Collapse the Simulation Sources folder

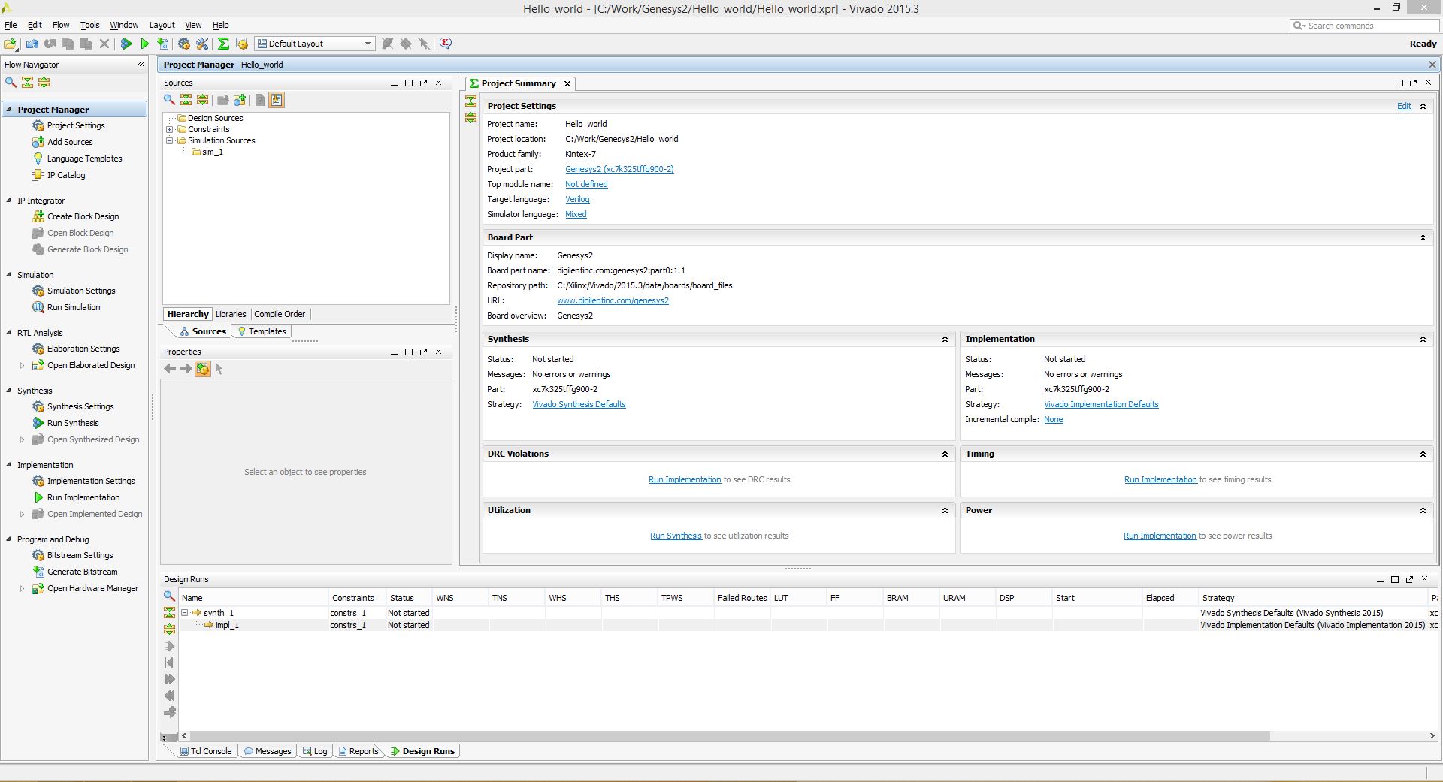[170, 140]
